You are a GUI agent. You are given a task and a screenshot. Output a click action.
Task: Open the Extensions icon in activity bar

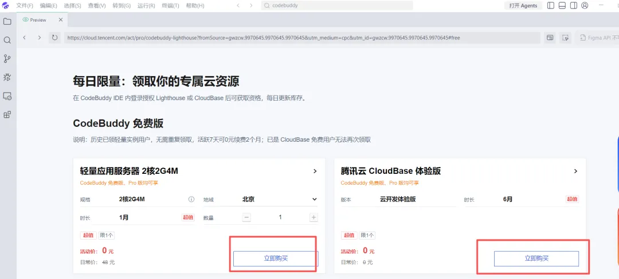[x=7, y=114]
